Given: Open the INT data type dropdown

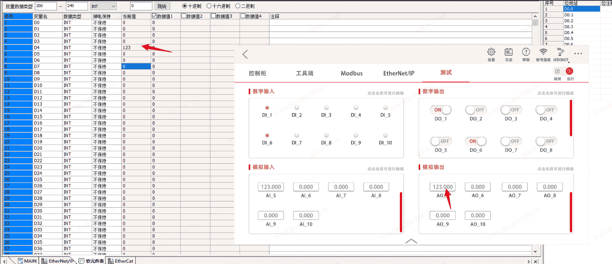Looking at the screenshot, I should (x=103, y=6).
